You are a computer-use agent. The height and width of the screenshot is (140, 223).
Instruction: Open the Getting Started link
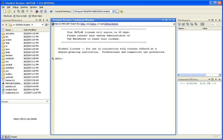(x=111, y=24)
